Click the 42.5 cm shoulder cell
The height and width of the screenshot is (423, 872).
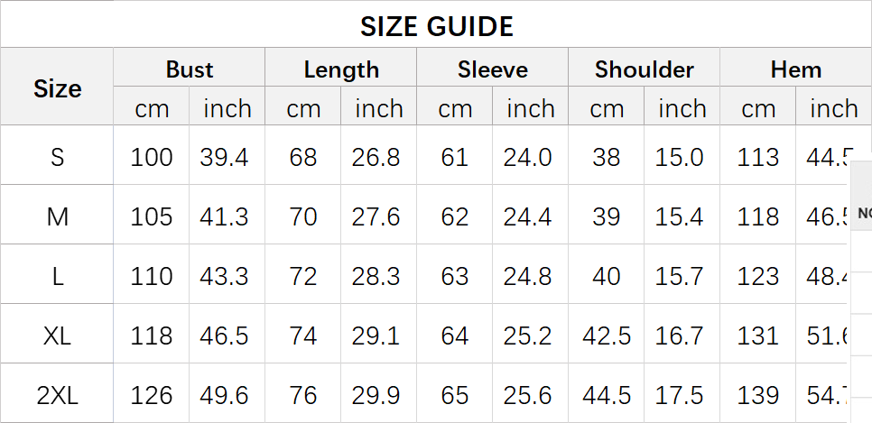[606, 336]
